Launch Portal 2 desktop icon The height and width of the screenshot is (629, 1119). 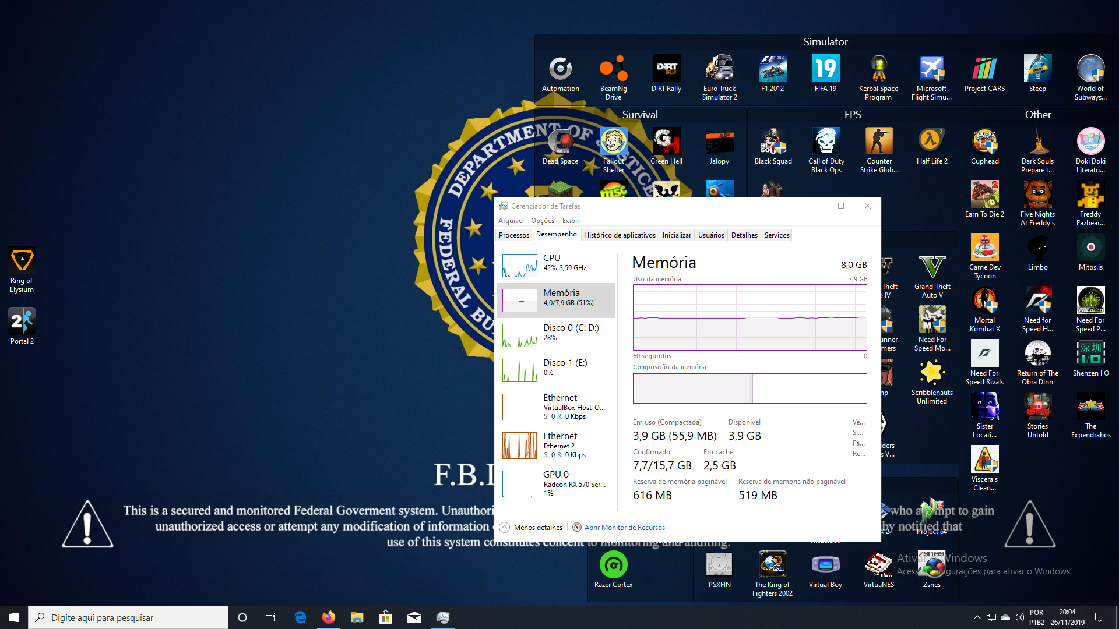click(22, 326)
